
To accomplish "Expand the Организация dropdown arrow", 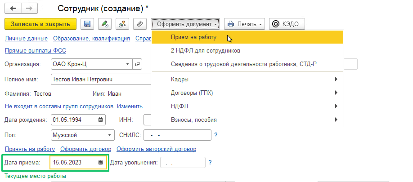I will click(127, 64).
